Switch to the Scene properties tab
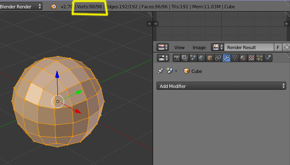The height and width of the screenshot is (165, 290). pyautogui.click(x=193, y=58)
